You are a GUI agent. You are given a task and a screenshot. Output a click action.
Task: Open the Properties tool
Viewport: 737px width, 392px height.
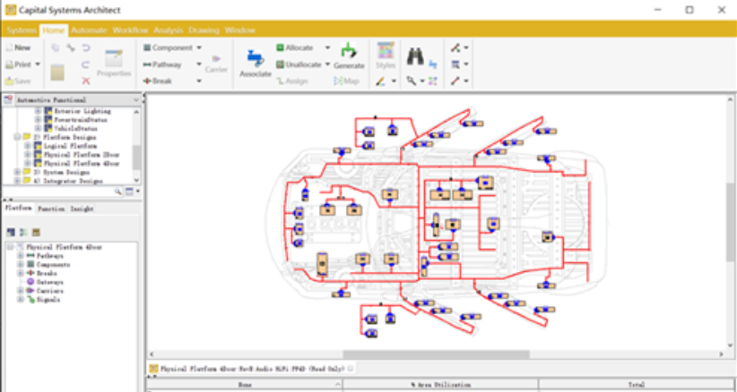(114, 61)
